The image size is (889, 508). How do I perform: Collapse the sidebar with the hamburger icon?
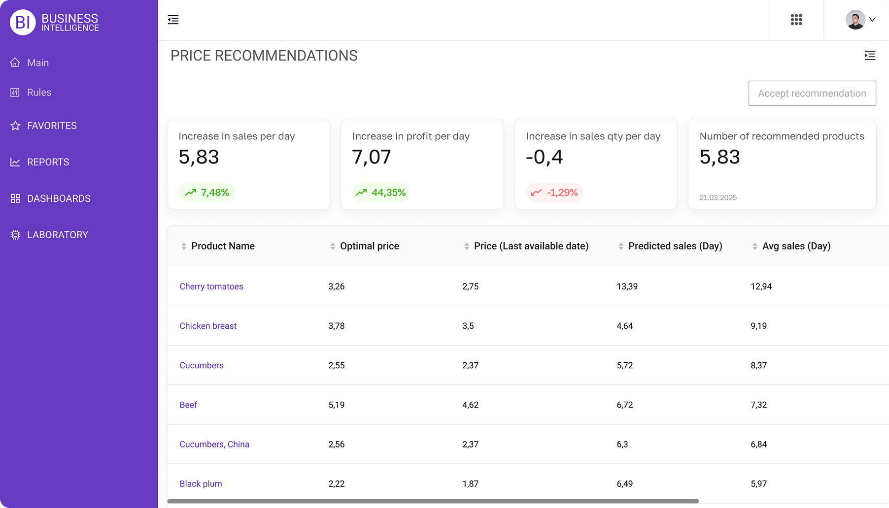173,20
